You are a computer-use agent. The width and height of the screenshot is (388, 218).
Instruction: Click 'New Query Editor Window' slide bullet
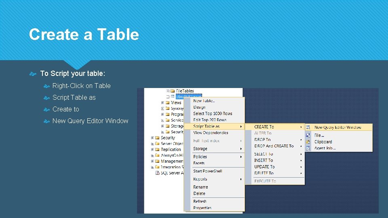pyautogui.click(x=90, y=121)
